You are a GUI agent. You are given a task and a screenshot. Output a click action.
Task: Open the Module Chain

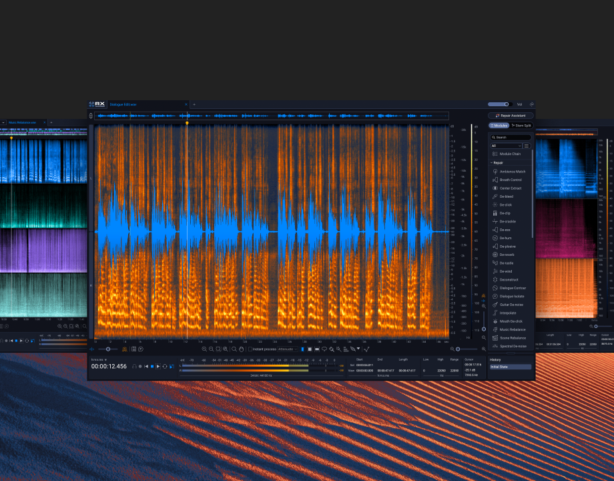509,154
